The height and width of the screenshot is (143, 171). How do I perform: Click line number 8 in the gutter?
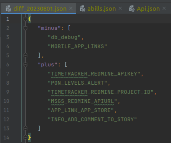click(x=7, y=83)
